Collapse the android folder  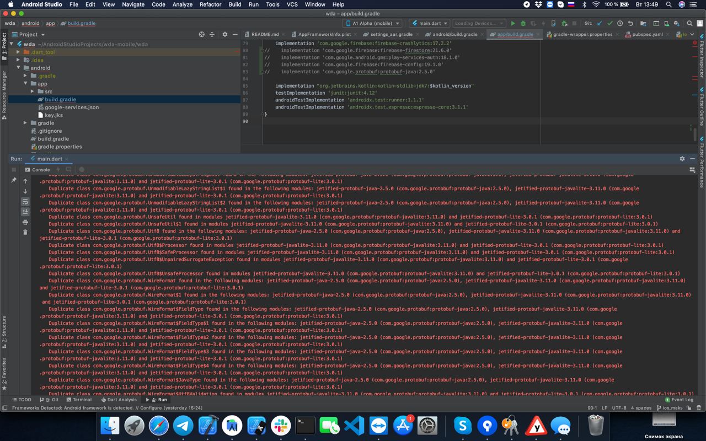[19, 68]
